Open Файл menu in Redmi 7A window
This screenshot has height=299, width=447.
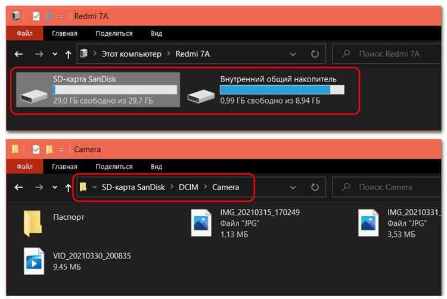click(24, 33)
